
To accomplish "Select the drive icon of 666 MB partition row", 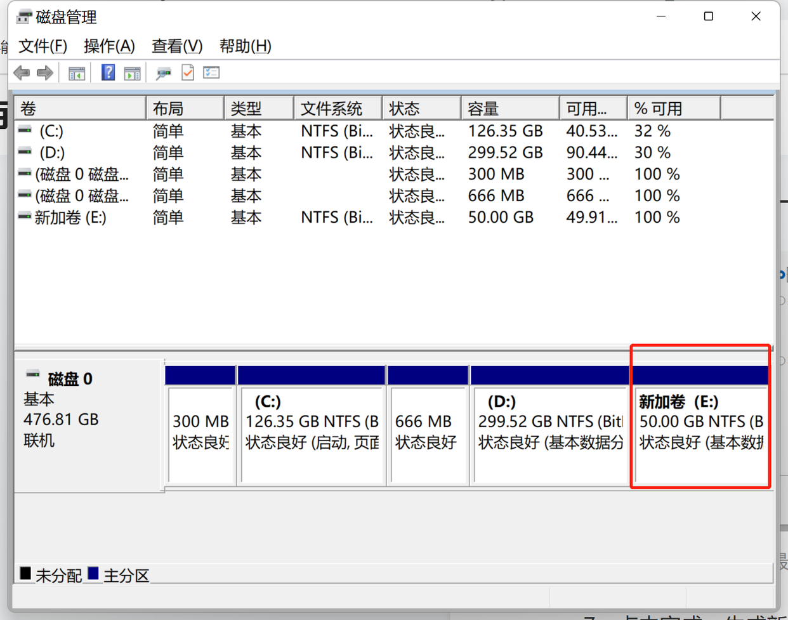I will (x=25, y=195).
